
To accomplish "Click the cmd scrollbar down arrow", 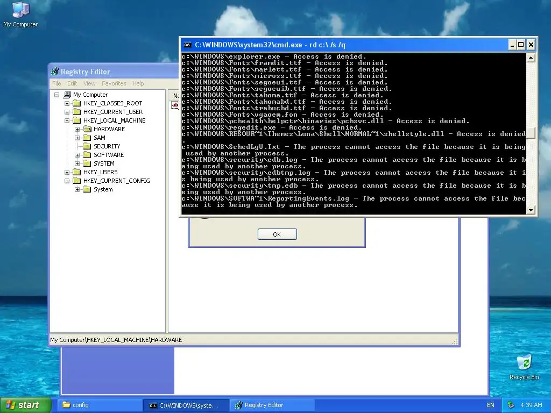I will (531, 210).
